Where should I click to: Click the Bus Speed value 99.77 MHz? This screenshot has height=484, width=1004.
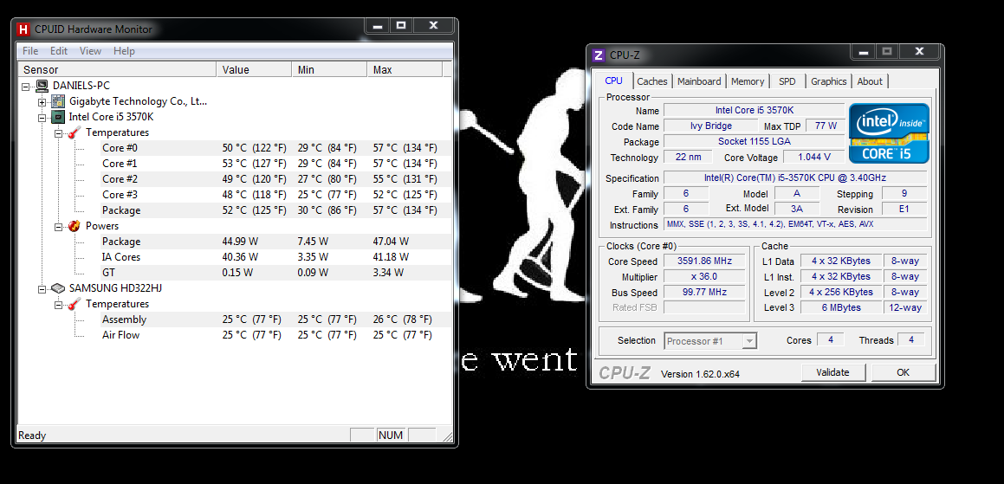[x=706, y=292]
